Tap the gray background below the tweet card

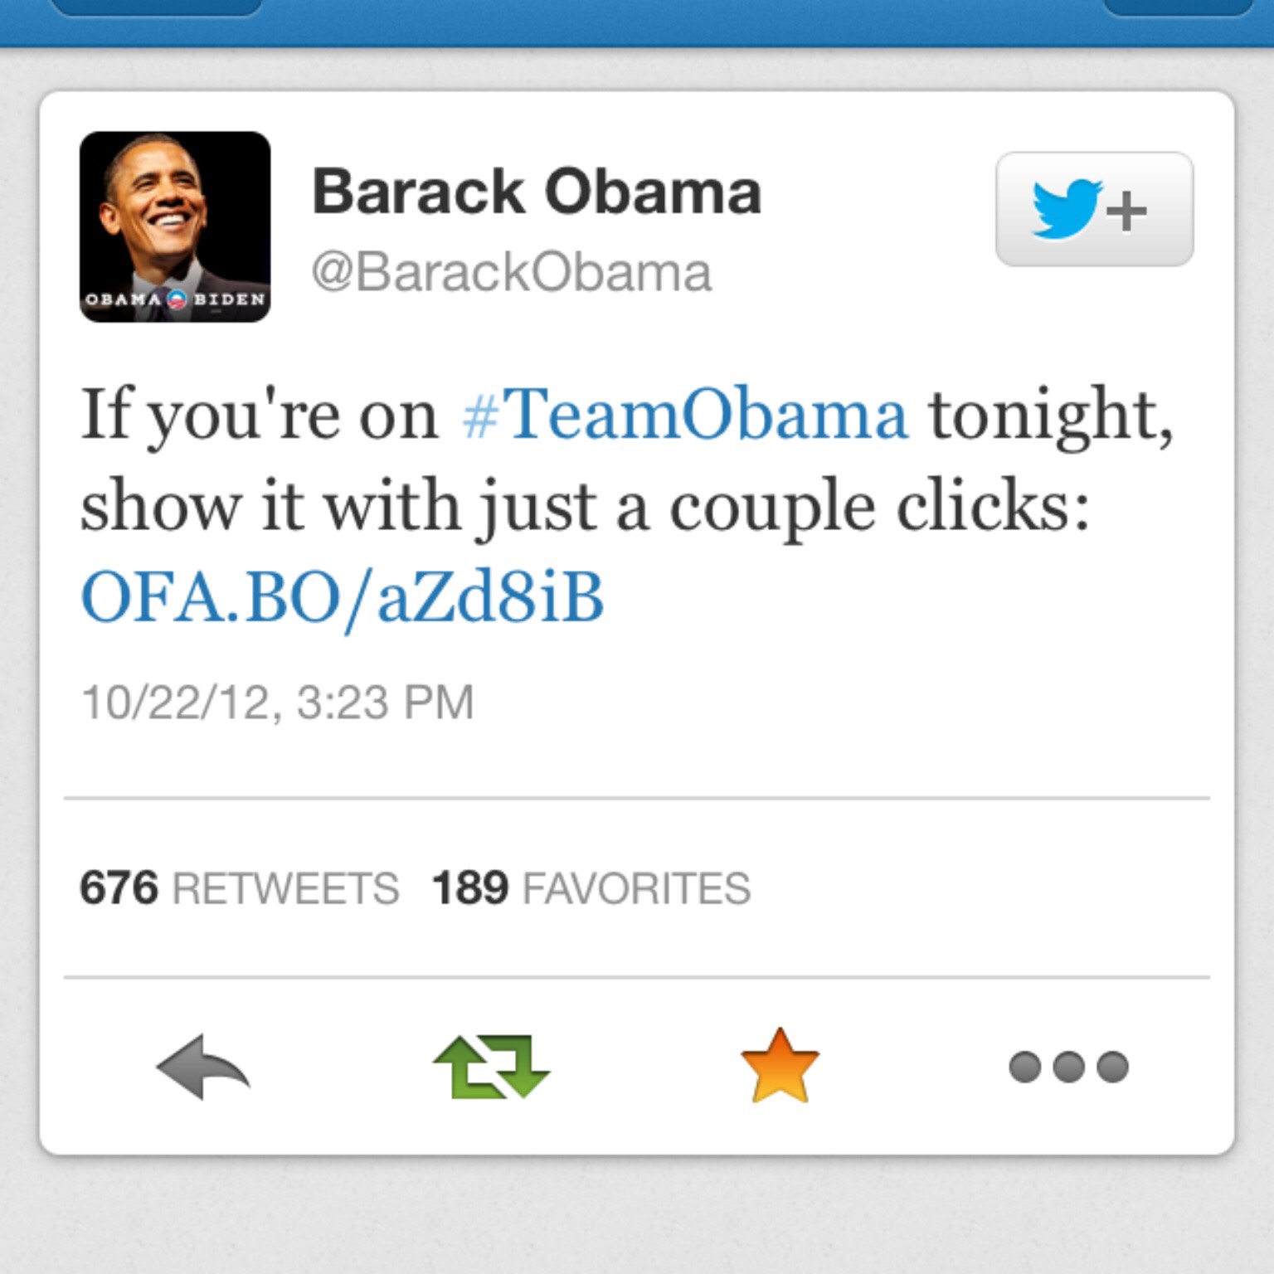click(x=637, y=1214)
